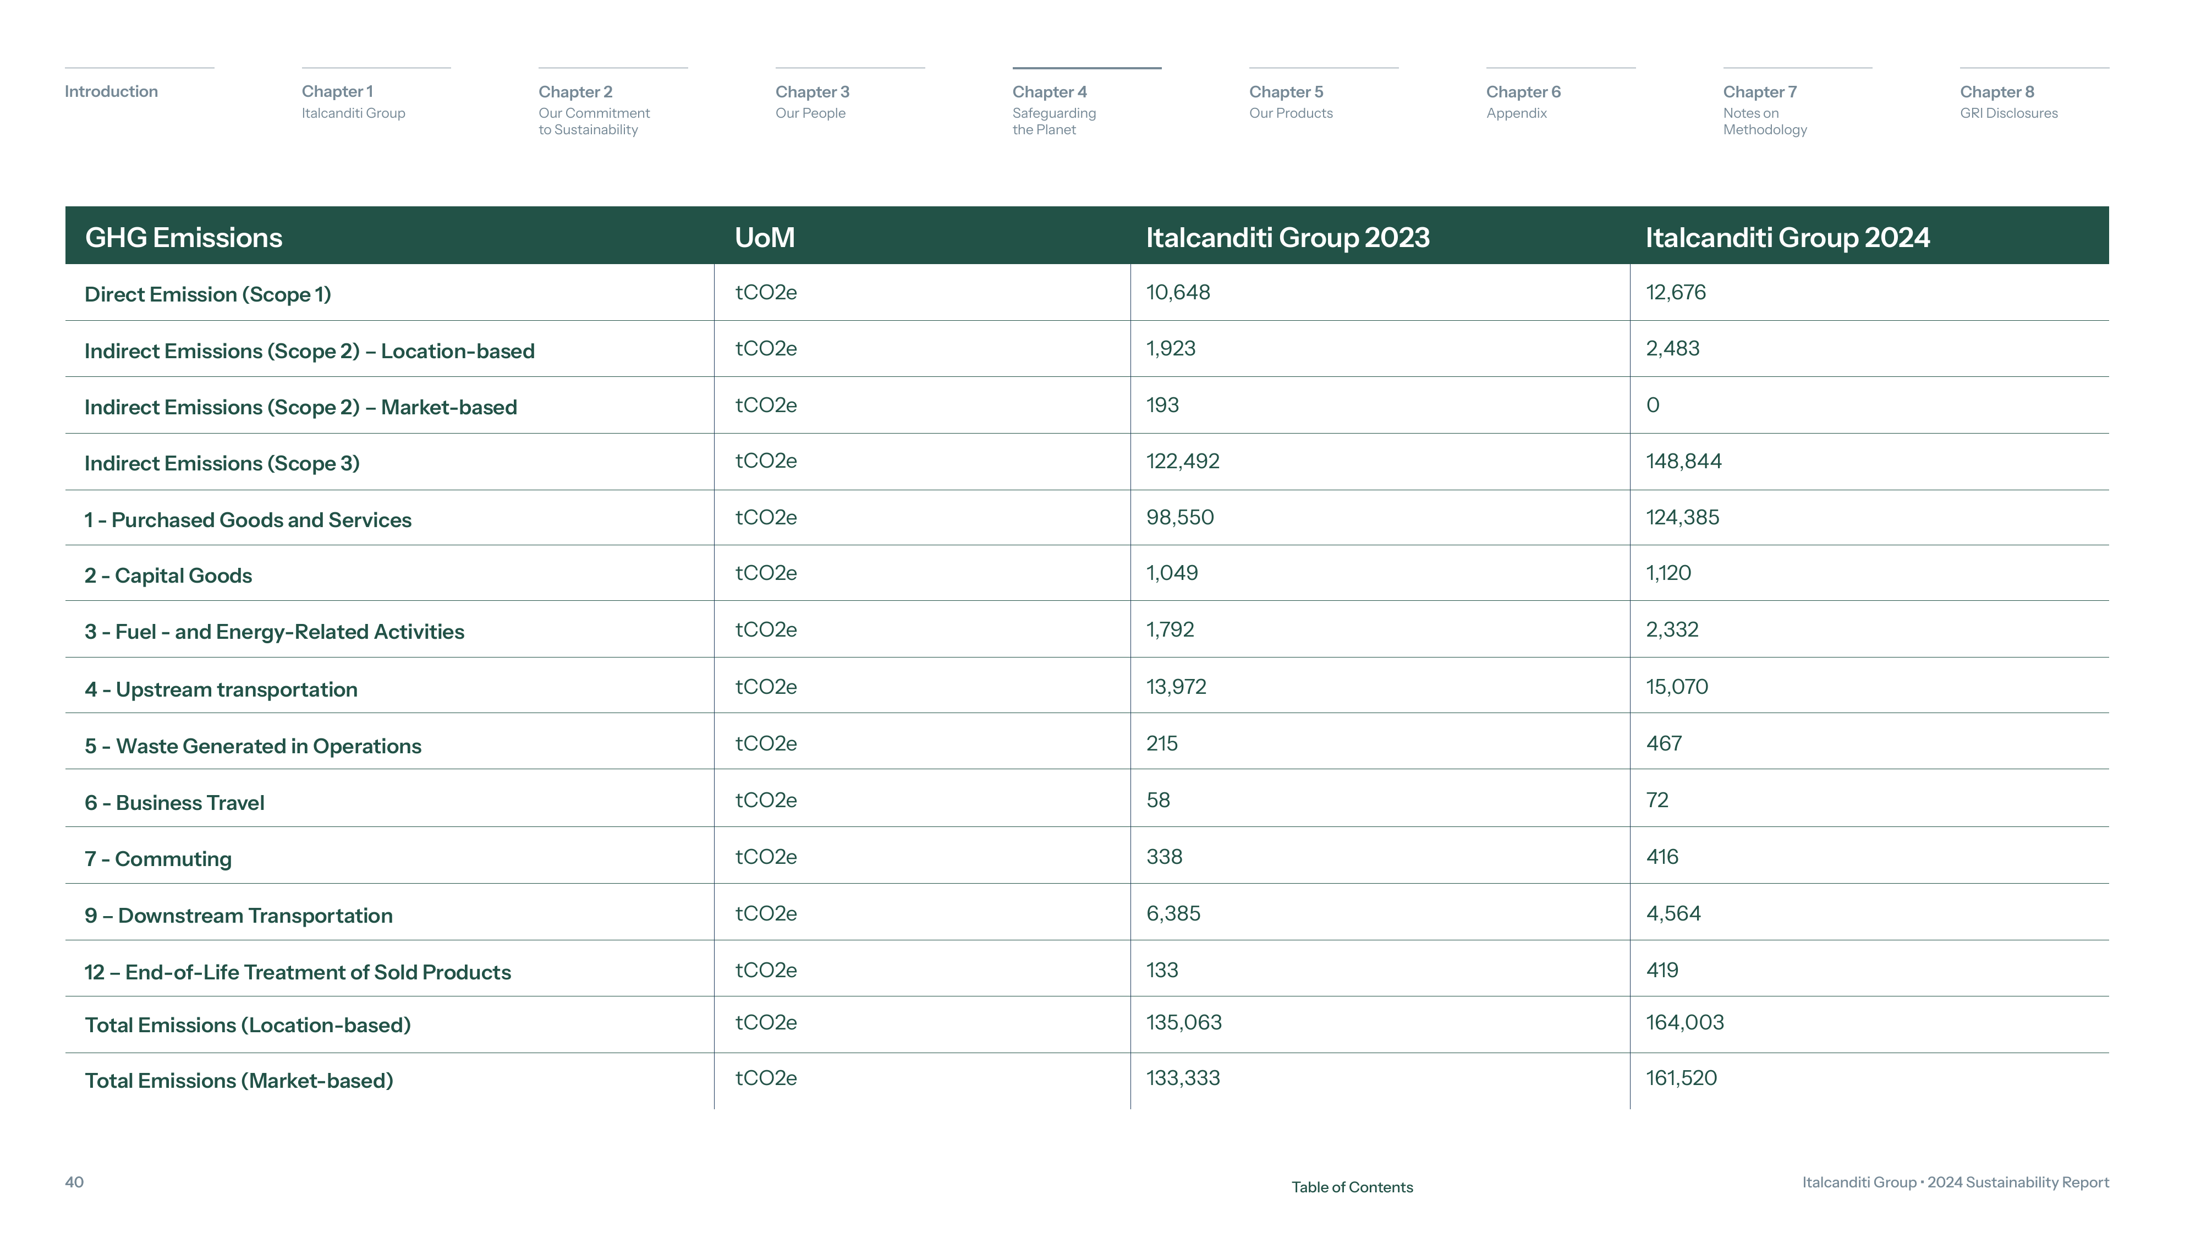Image resolution: width=2201 pixels, height=1238 pixels.
Task: Click the Upstream transportation 2023 value 13,972
Action: point(1176,687)
